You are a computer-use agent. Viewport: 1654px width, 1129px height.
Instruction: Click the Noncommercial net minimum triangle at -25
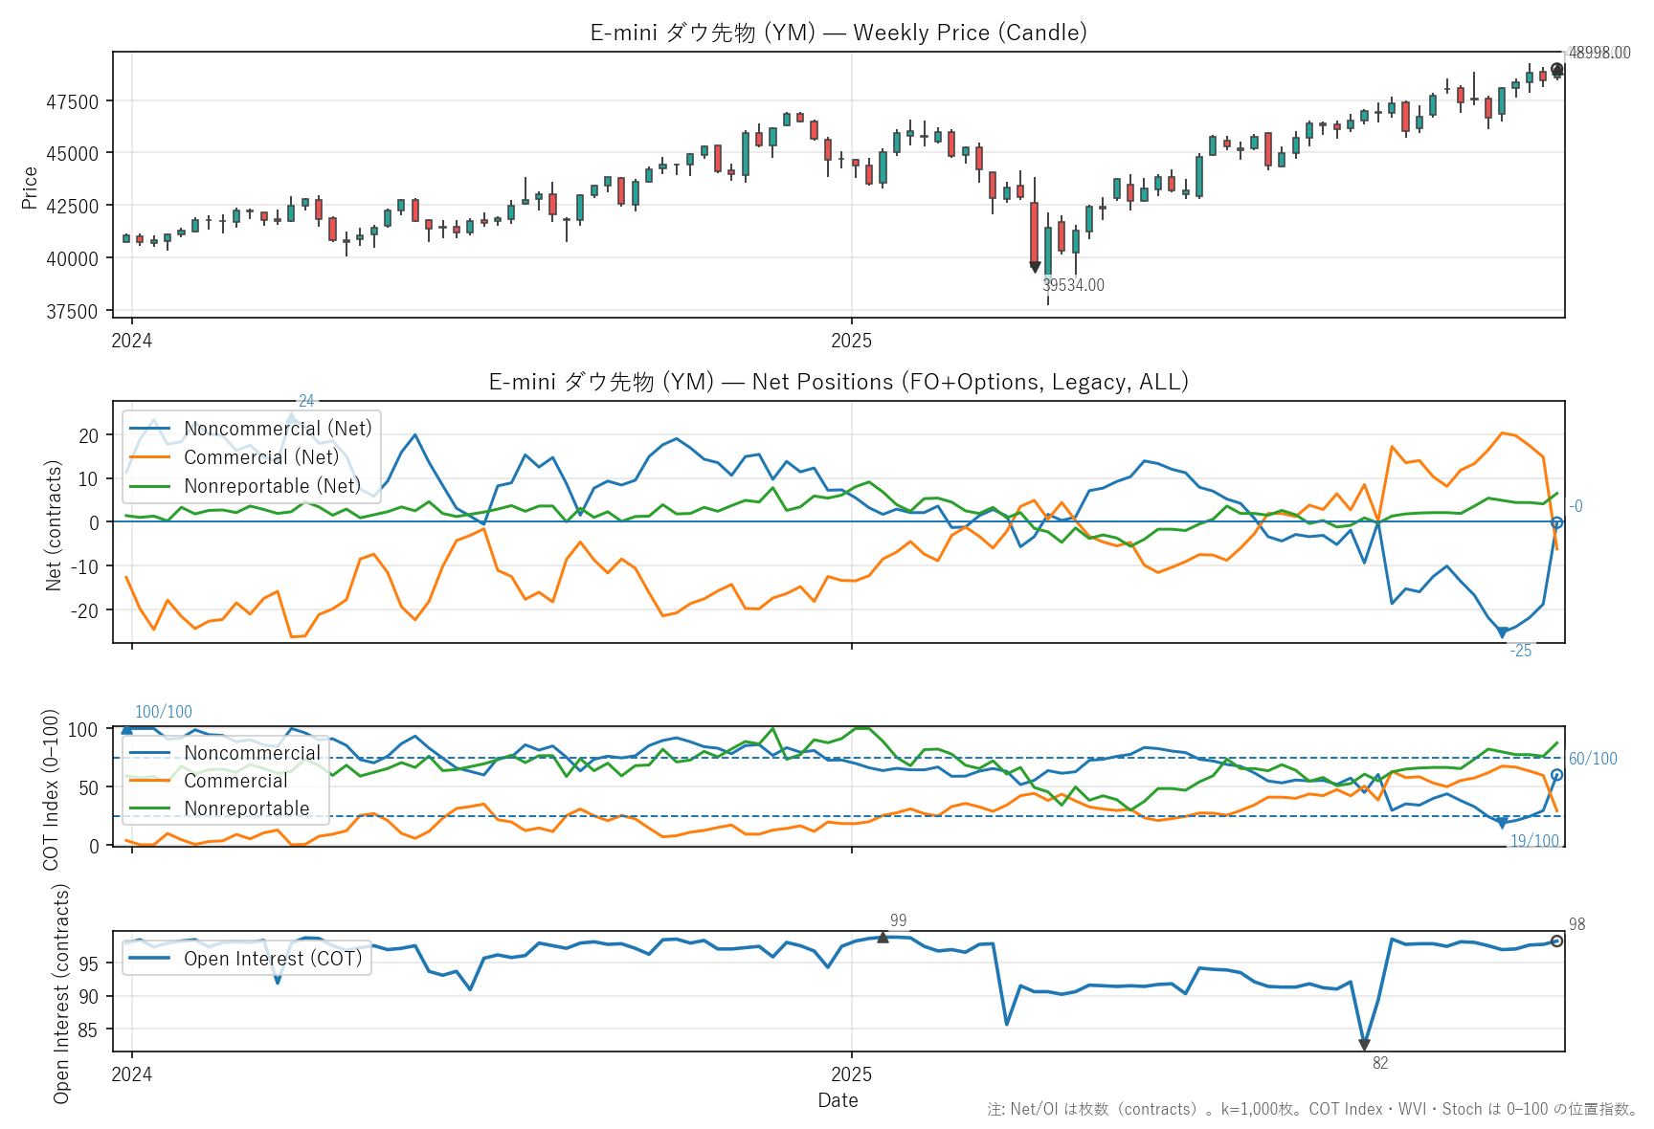coord(1503,632)
